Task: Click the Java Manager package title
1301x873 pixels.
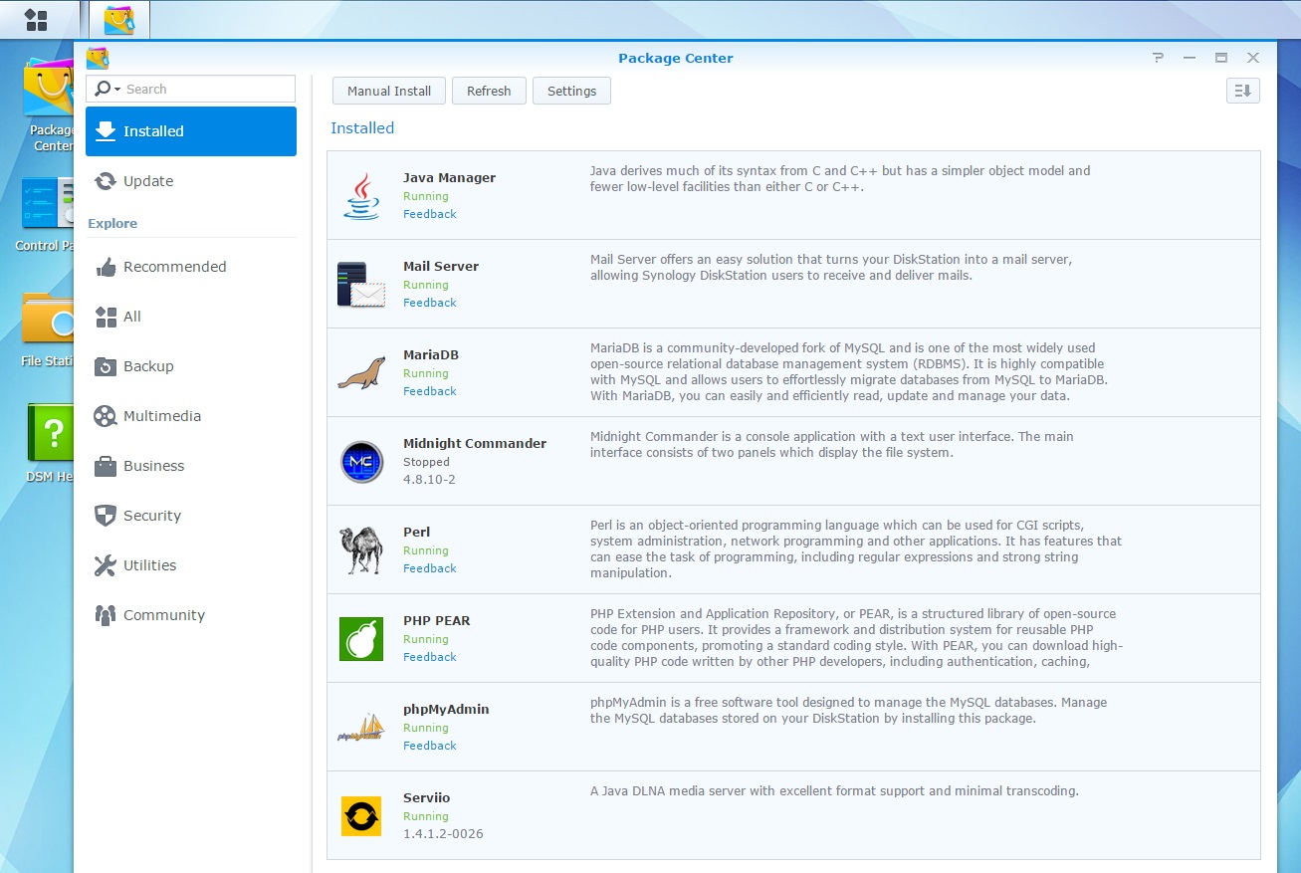Action: (449, 178)
